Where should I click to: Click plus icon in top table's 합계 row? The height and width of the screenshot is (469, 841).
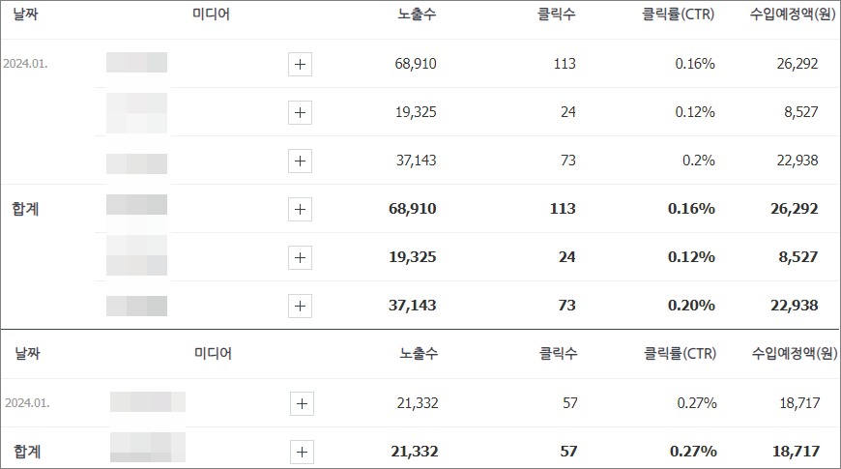coord(300,209)
